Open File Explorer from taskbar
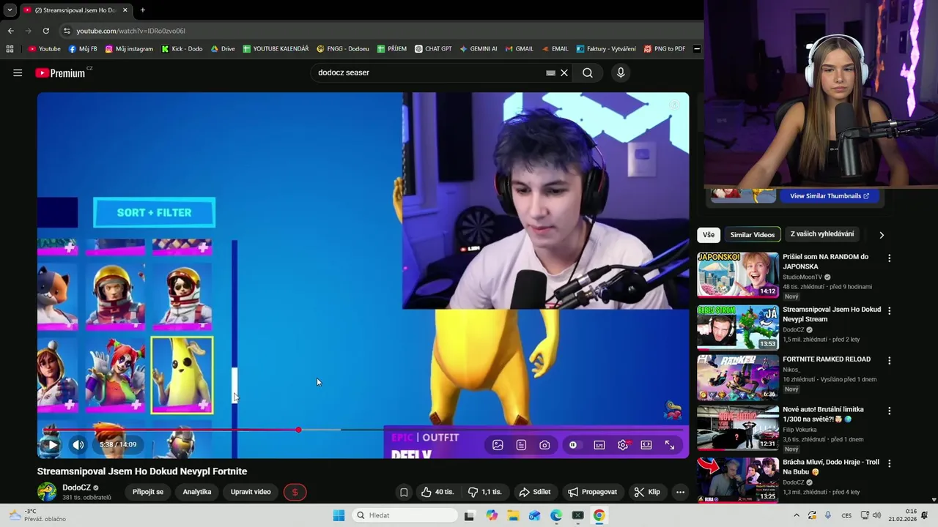 (x=514, y=515)
